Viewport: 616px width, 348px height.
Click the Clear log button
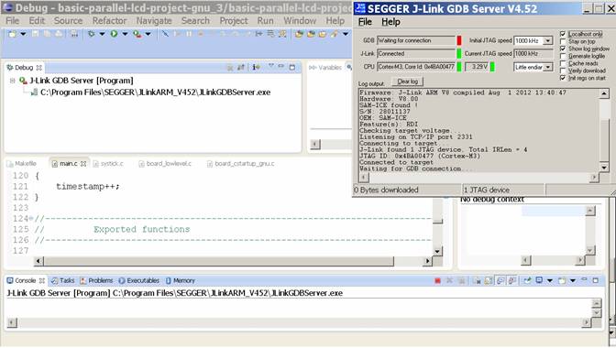(x=407, y=82)
